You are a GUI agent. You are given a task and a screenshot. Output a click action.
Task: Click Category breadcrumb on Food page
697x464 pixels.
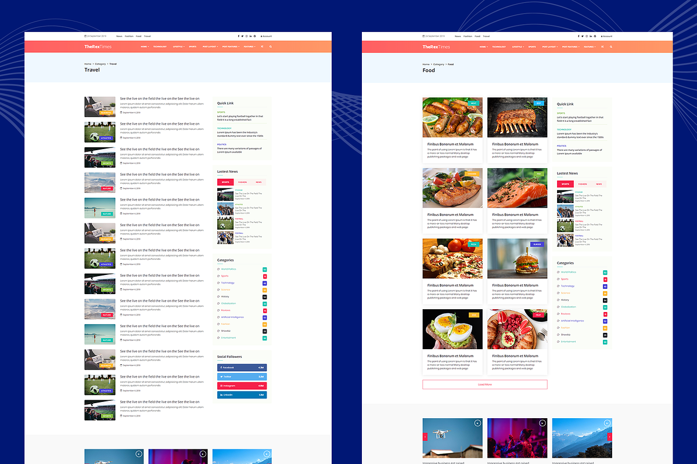439,64
